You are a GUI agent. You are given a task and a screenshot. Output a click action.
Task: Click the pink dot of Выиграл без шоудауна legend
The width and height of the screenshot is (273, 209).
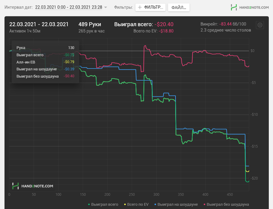click(204, 204)
